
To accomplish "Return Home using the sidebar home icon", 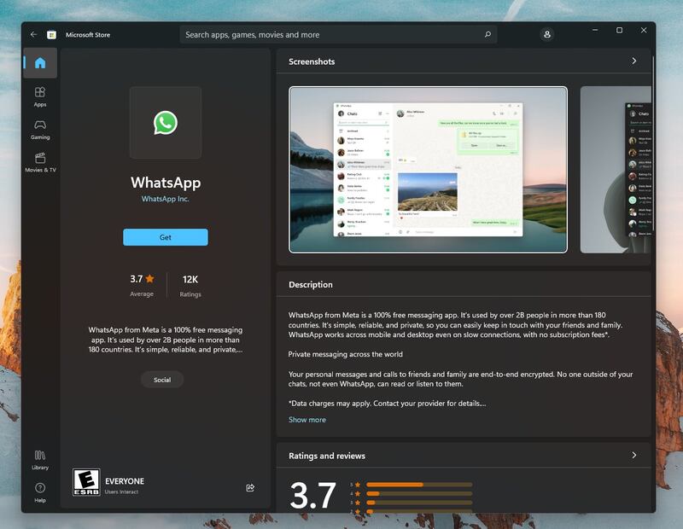I will pyautogui.click(x=38, y=61).
